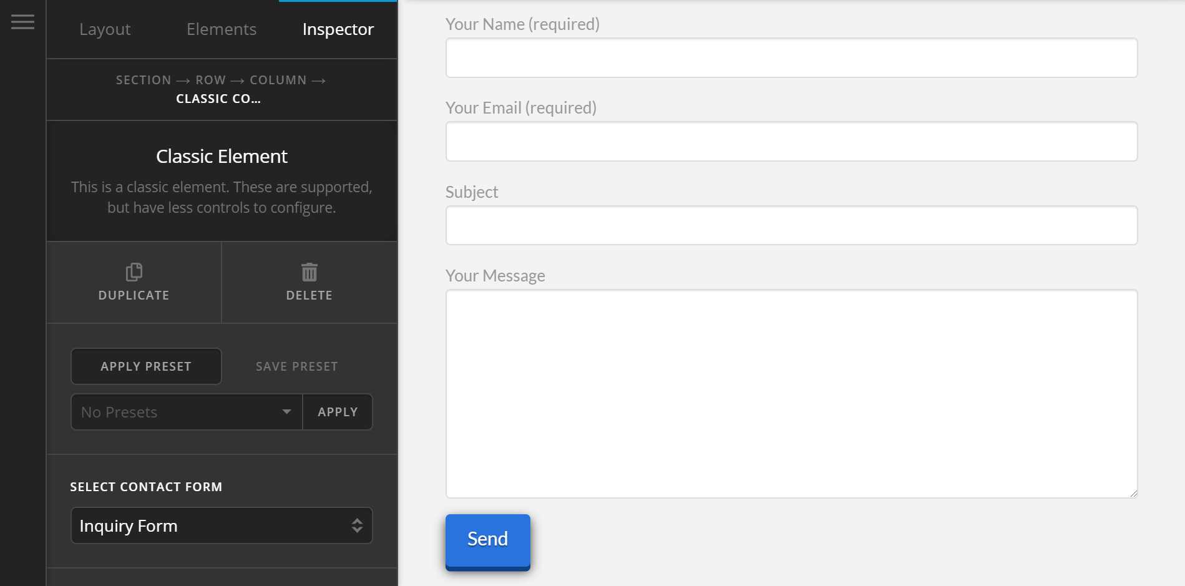Click ROW in the breadcrumb navigation

[x=212, y=80]
